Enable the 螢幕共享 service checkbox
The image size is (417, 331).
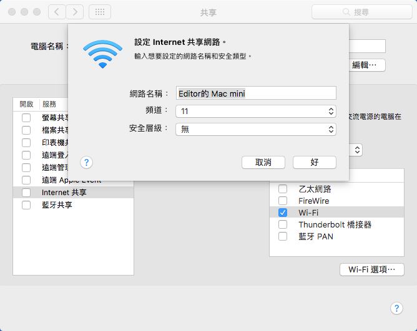(26, 118)
